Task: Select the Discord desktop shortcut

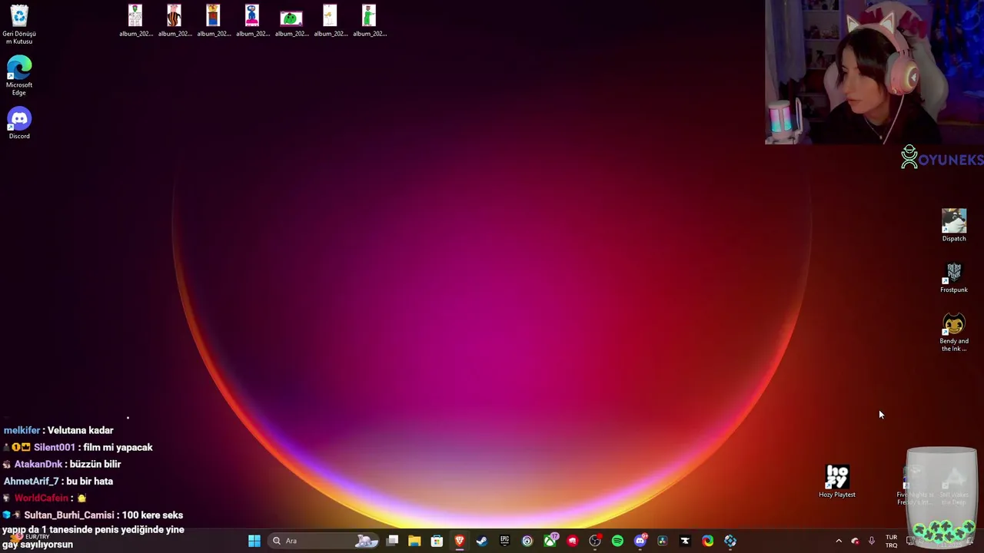Action: tap(19, 123)
